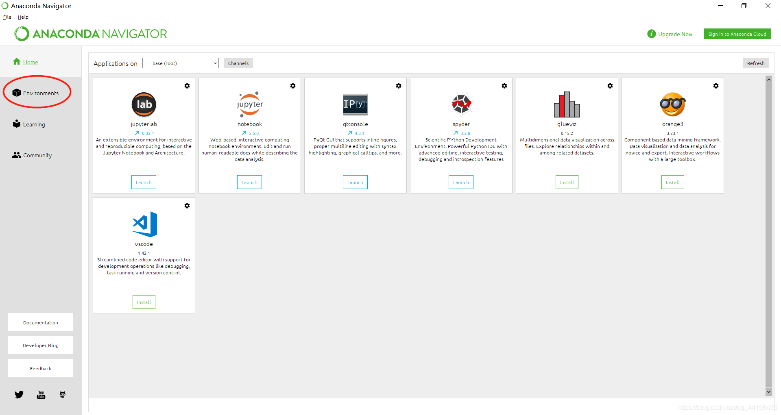Click the jupyterlab 0.32.1 version arrow
Image resolution: width=781 pixels, height=415 pixels.
137,133
